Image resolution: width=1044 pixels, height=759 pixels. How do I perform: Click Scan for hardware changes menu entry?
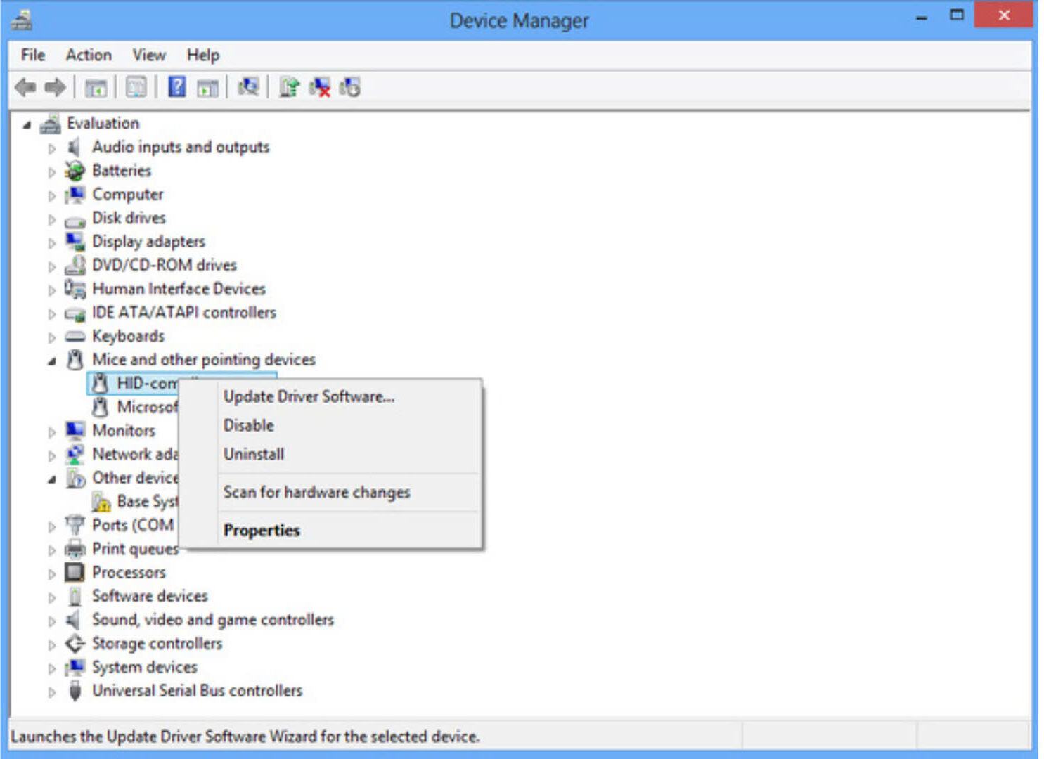pos(316,492)
